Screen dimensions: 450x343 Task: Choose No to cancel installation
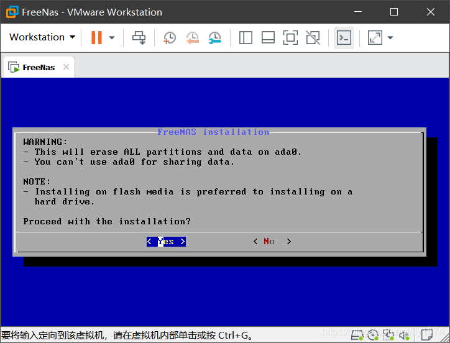272,242
